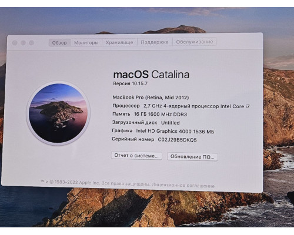This screenshot has height=235, width=294.
Task: Open the Лицензионное соглашение link
Action: 183,185
